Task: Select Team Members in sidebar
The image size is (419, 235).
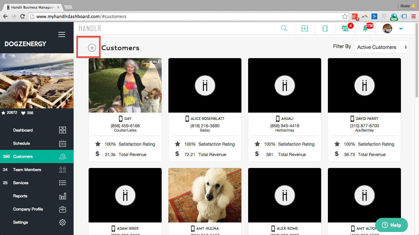Action: pyautogui.click(x=27, y=170)
